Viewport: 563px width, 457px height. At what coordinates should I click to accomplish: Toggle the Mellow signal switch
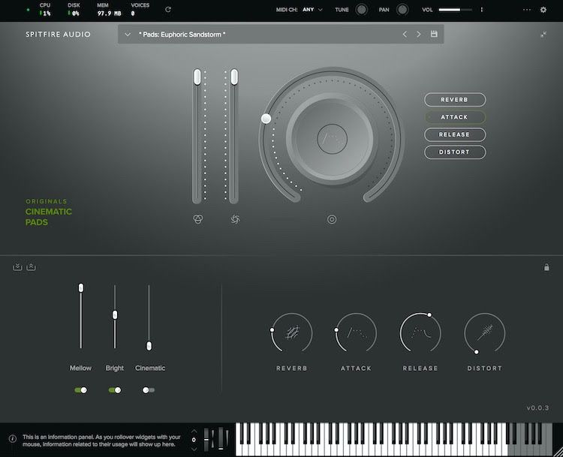(80, 390)
